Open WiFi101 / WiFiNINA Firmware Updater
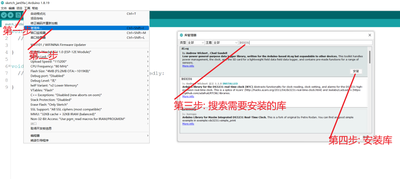The image size is (400, 179). pyautogui.click(x=58, y=45)
